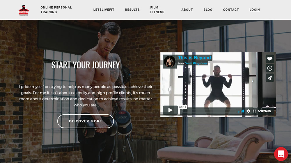This screenshot has height=163, width=291.
Task: Open video settings gear icon
Action: (x=248, y=111)
